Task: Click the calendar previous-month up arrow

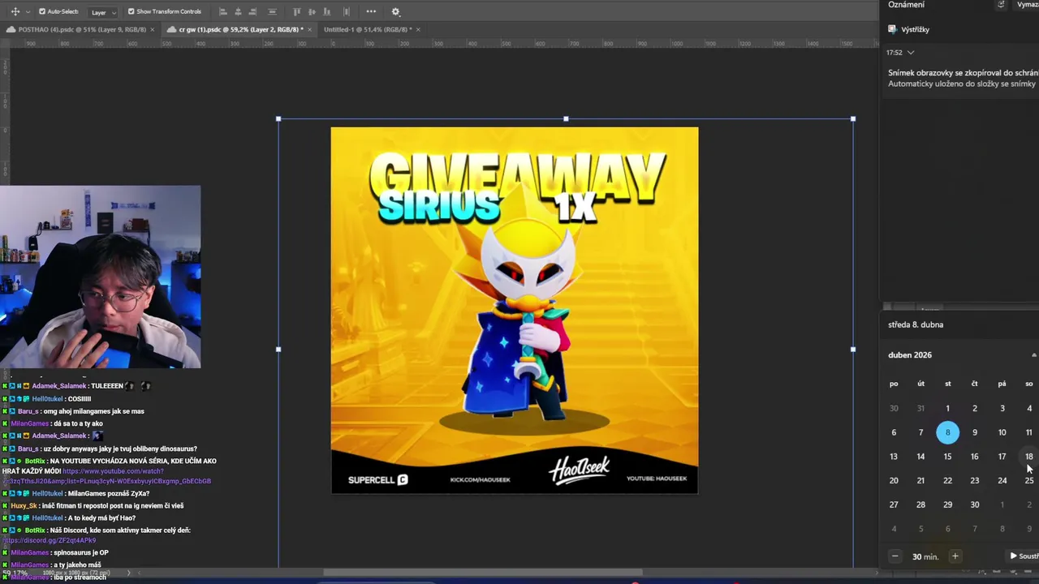Action: tap(1034, 355)
